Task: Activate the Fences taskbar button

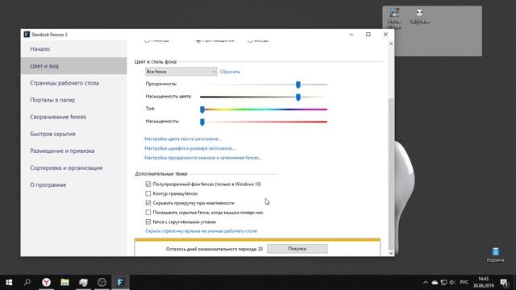Action: click(120, 282)
